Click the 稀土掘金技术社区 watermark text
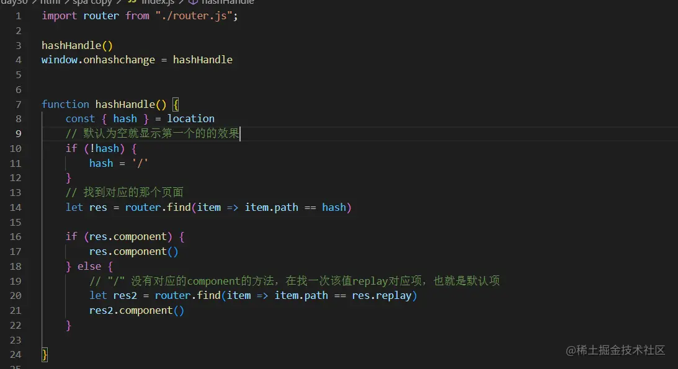 click(x=617, y=350)
